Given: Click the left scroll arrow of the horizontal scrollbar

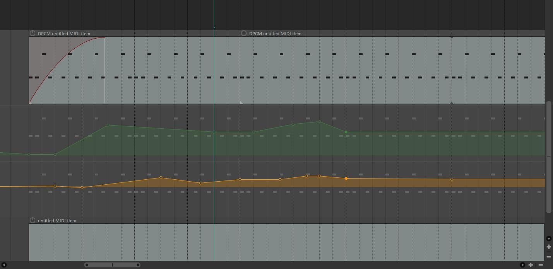Looking at the screenshot, I should 4,265.
